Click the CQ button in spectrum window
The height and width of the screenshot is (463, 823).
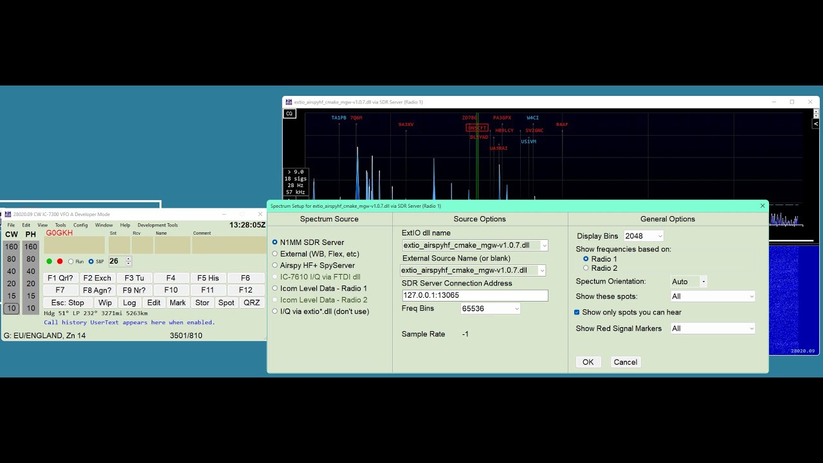coord(289,114)
